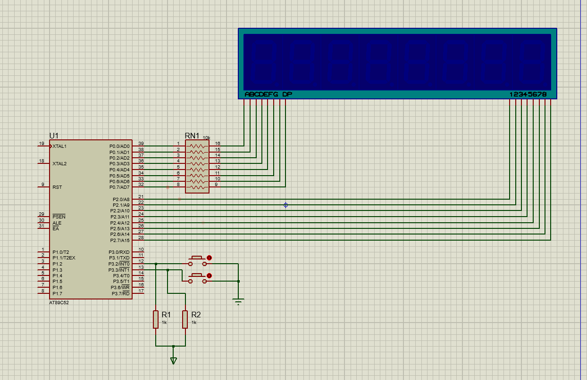Click the EA pin label

click(56, 229)
